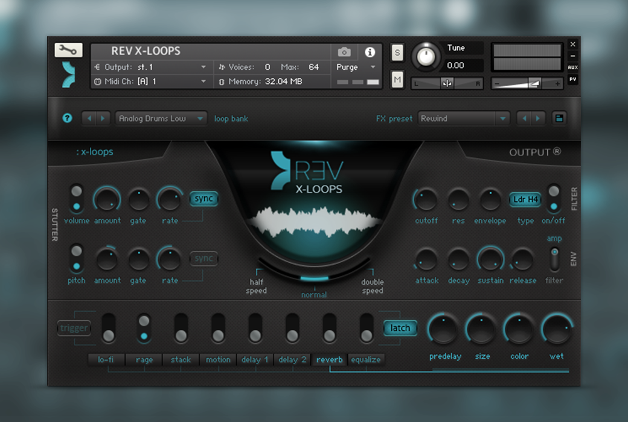628x422 pixels.
Task: Click the filter cutoff knob
Action: [426, 199]
